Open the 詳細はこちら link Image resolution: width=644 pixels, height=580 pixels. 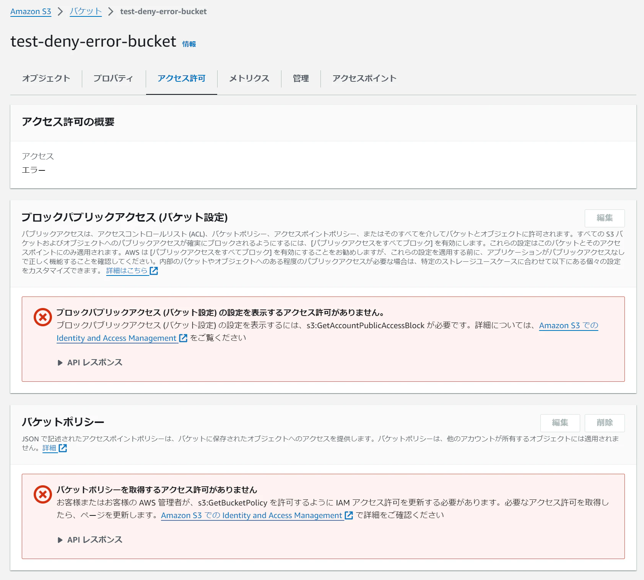[127, 271]
